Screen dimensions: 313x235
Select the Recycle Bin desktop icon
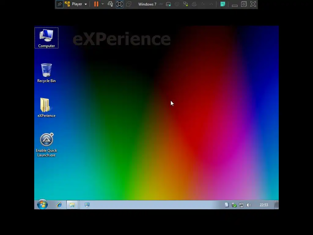pyautogui.click(x=46, y=73)
